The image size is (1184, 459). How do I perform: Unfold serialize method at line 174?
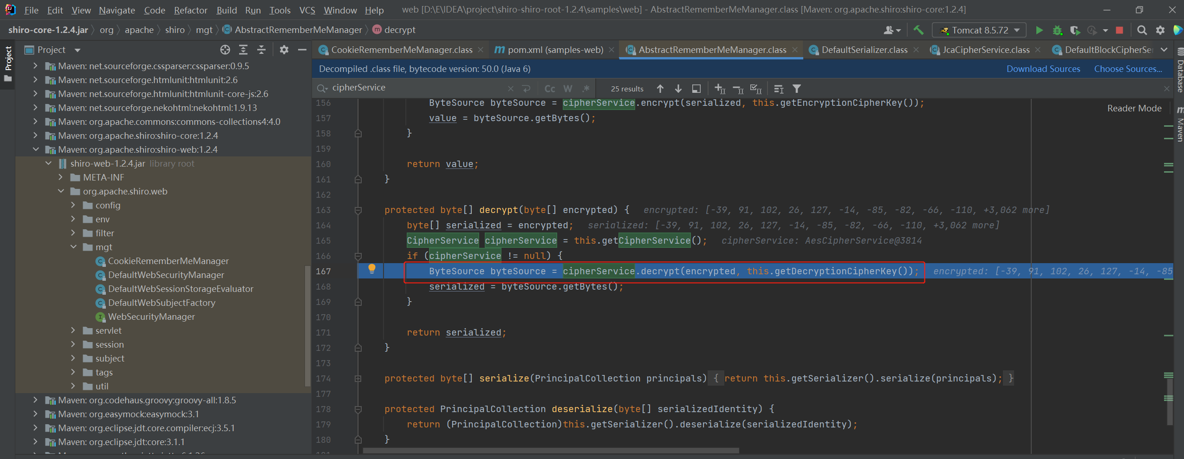pos(358,379)
